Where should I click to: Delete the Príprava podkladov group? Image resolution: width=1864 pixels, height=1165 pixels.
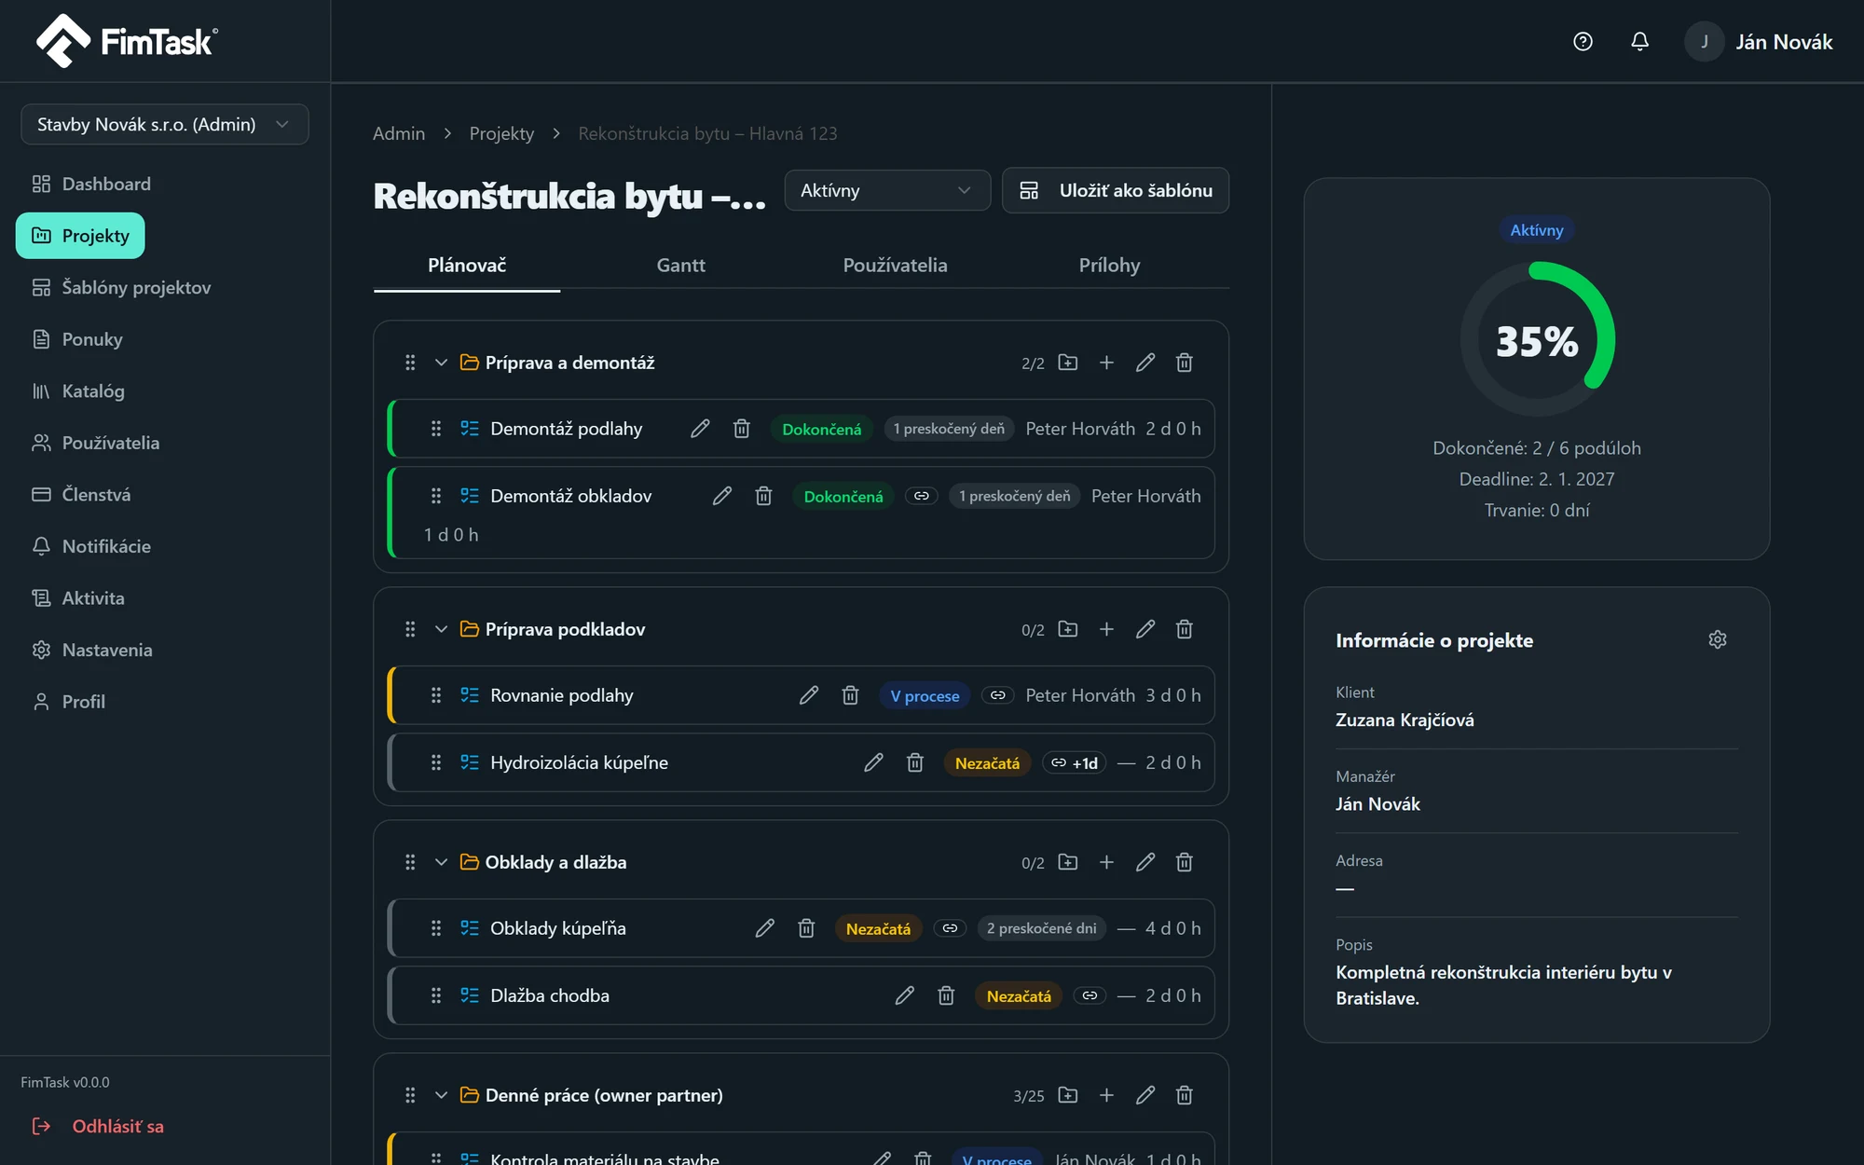pyautogui.click(x=1185, y=629)
